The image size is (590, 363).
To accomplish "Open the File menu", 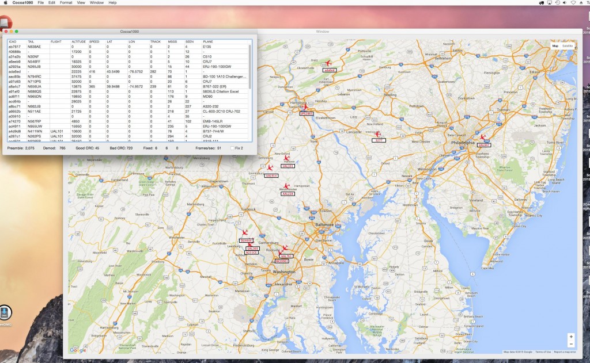I will pos(41,3).
